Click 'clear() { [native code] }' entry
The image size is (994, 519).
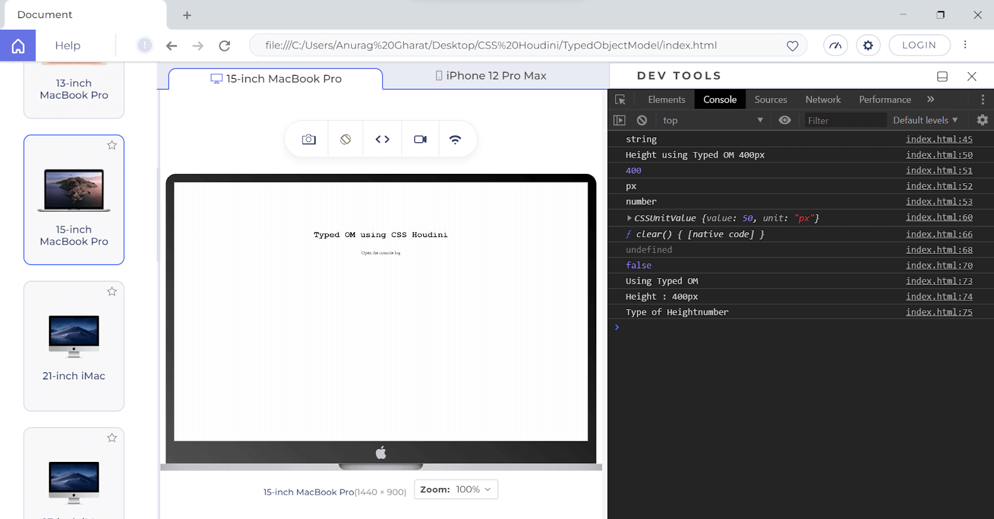pyautogui.click(x=695, y=234)
